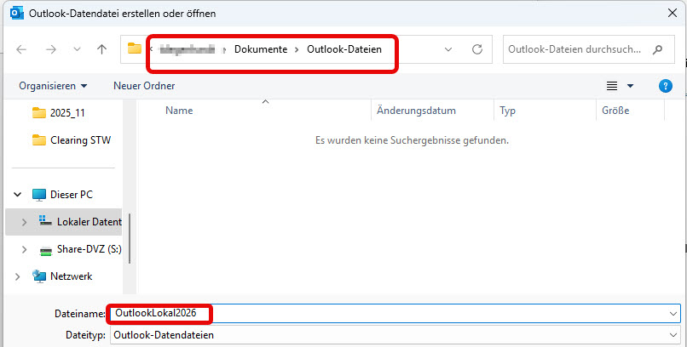Change view with the list view icon
Viewport: 687px width, 347px height.
tap(612, 86)
